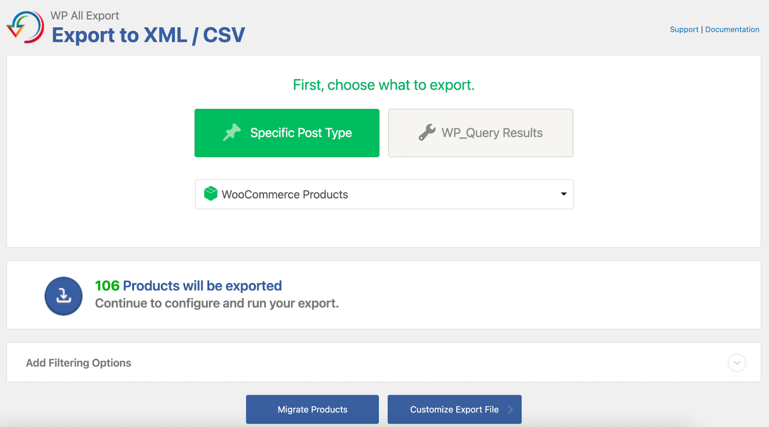Click the WooCommerce Products selector field

384,194
